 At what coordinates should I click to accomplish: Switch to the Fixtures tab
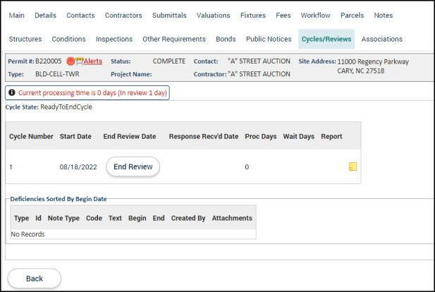[x=253, y=16]
